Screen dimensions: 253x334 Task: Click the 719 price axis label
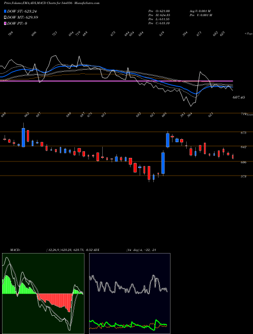[243, 114]
